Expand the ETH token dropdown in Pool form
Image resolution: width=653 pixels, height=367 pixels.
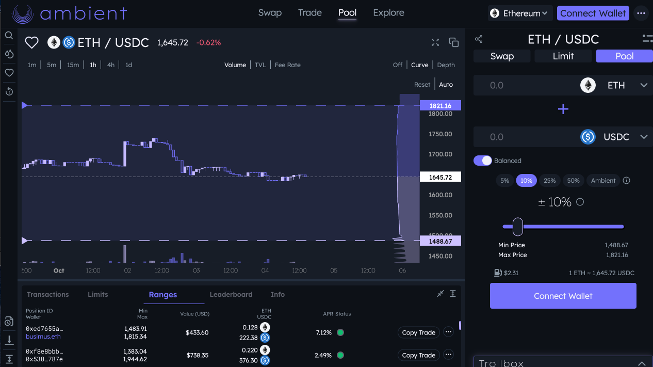pos(643,85)
